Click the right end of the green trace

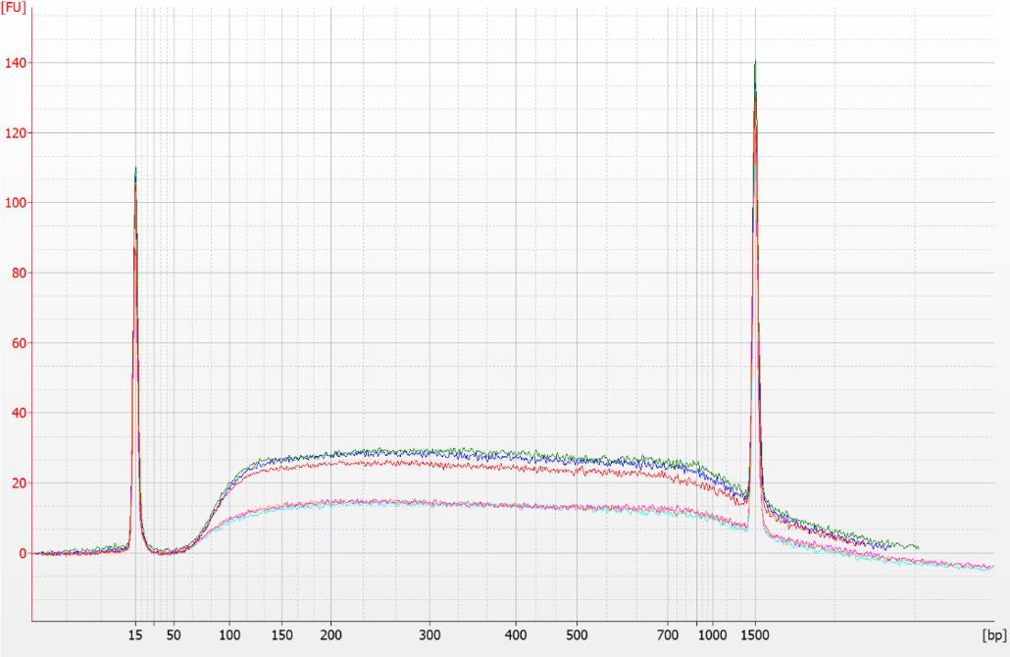tap(918, 546)
